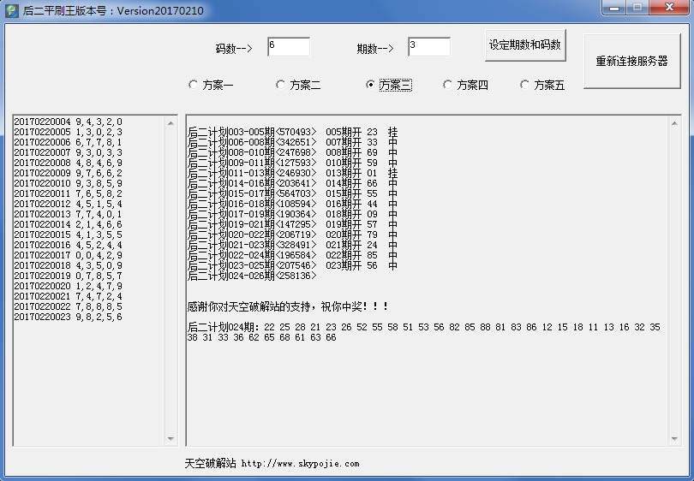The image size is (694, 481).
Task: Minimize the 后二平刷王 window
Action: (x=613, y=8)
